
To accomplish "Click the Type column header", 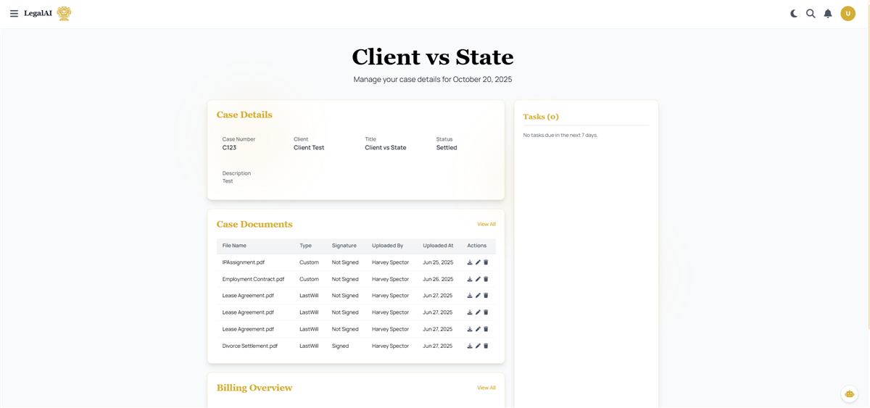I will (306, 246).
